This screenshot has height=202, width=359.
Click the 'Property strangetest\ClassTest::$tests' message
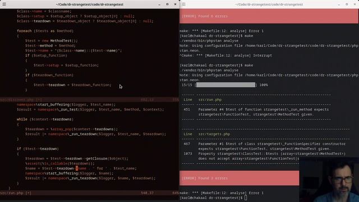[272, 156]
